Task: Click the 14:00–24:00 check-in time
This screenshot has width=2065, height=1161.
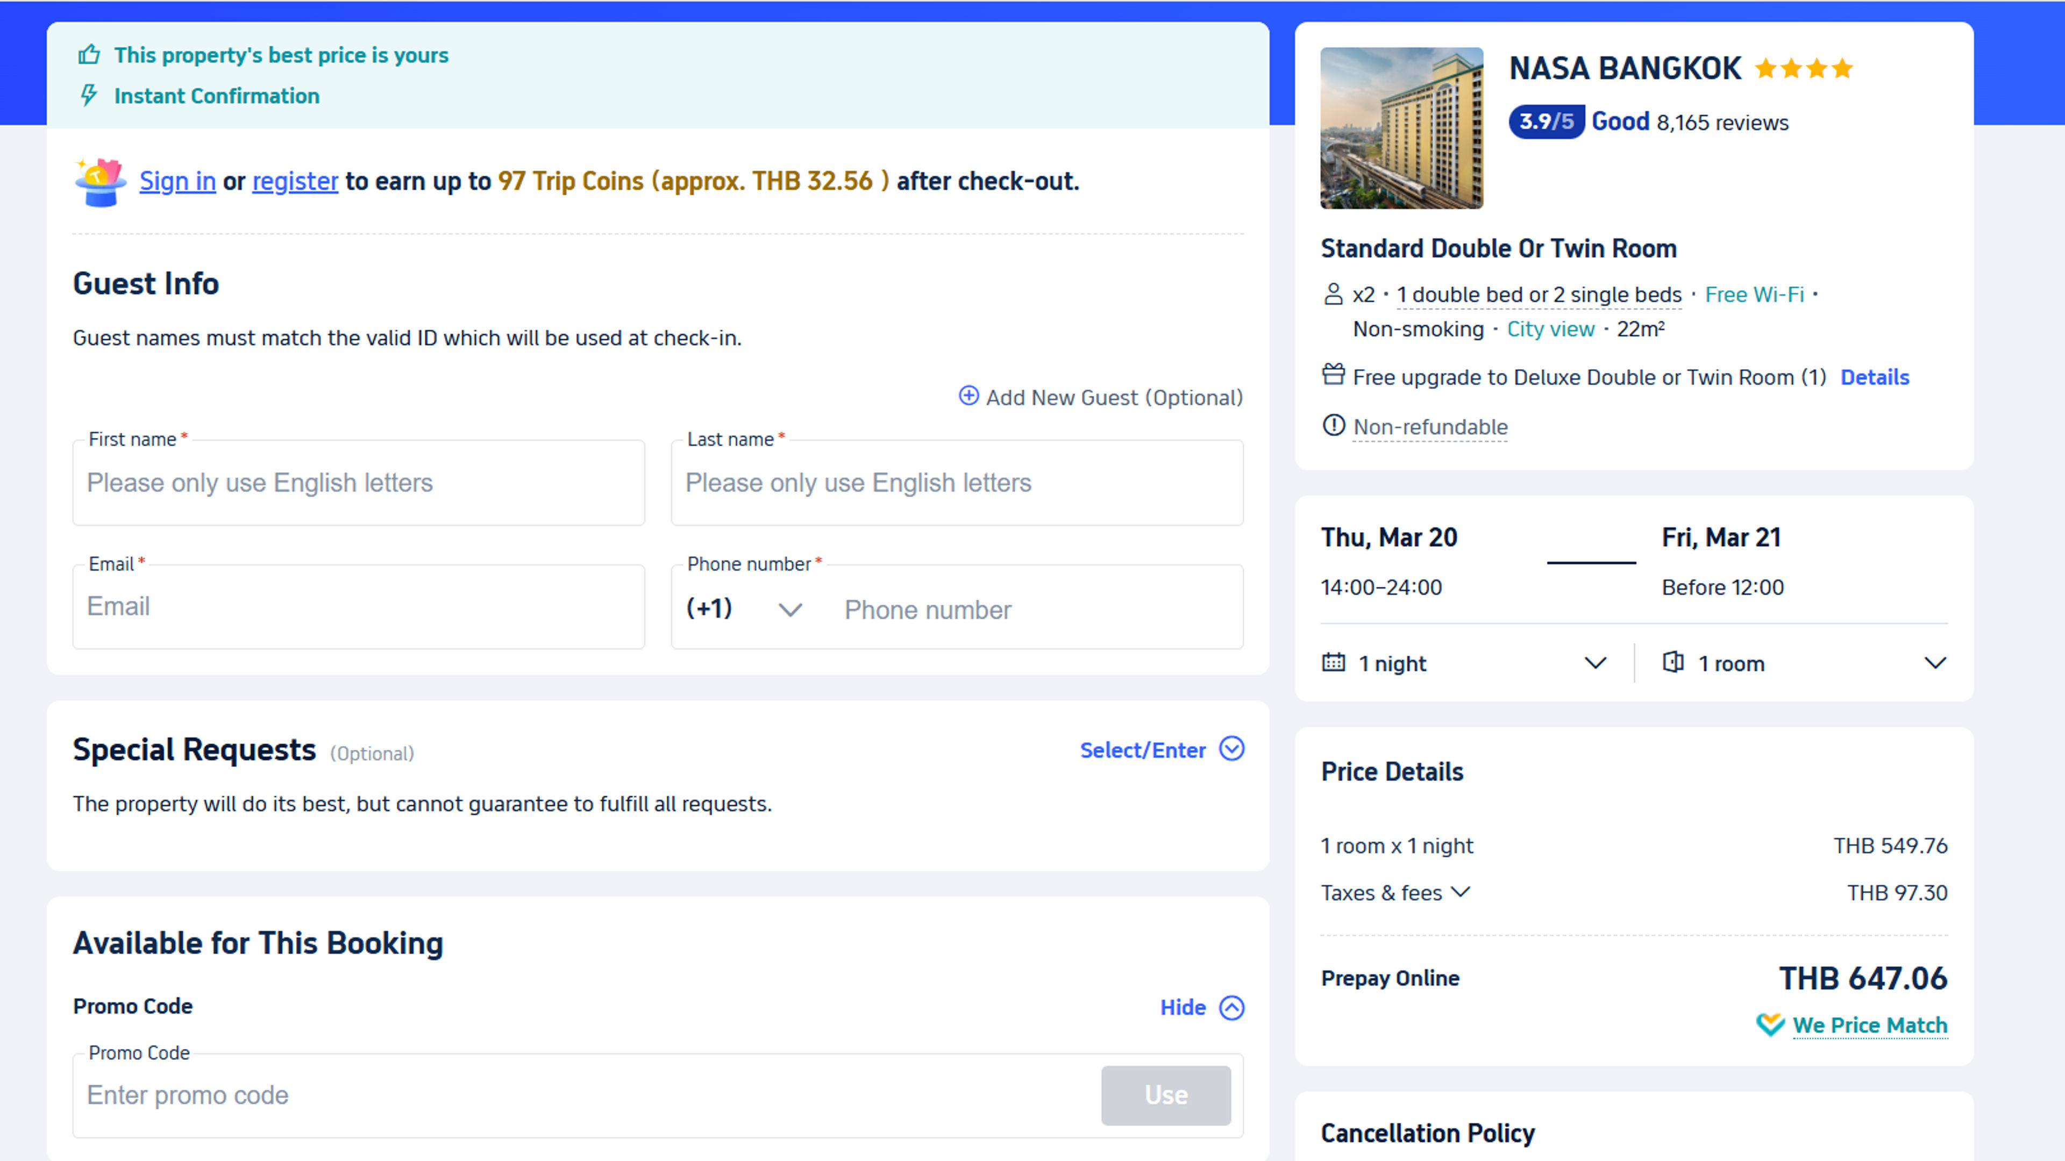Action: point(1381,588)
